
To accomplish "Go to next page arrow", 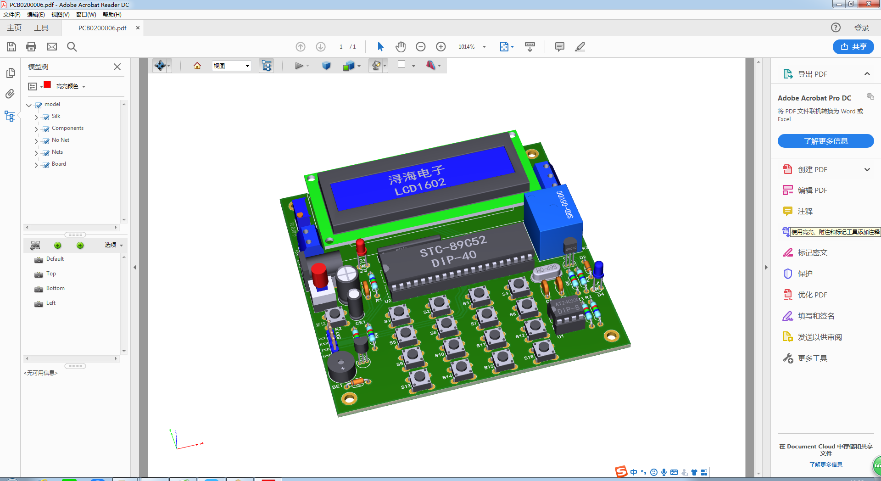I will (321, 46).
